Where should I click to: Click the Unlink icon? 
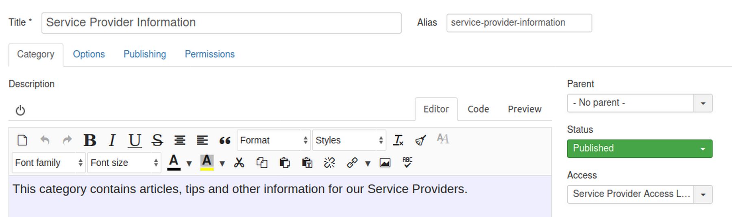pos(329,163)
